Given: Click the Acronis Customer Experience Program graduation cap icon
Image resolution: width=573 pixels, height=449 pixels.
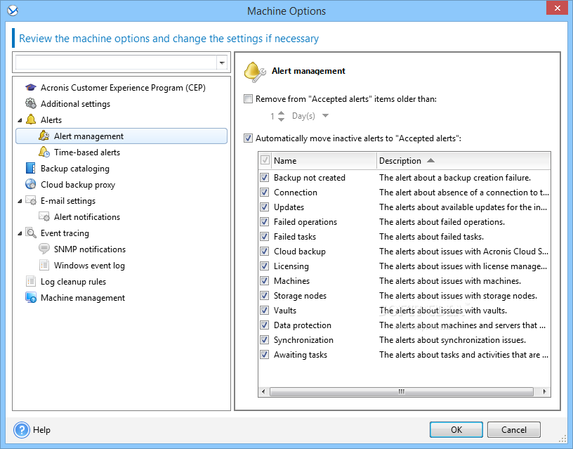Looking at the screenshot, I should click(x=31, y=88).
